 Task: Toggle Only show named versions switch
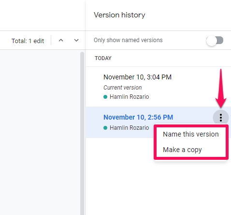click(x=215, y=40)
